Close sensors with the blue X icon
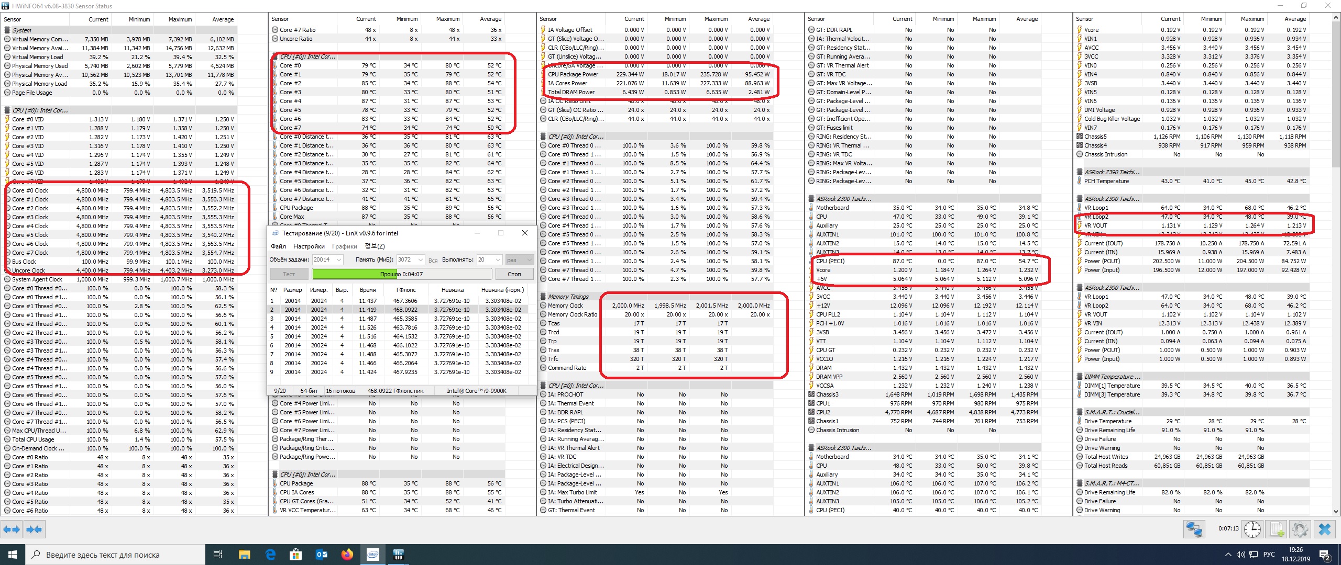This screenshot has width=1341, height=565. pyautogui.click(x=1325, y=529)
